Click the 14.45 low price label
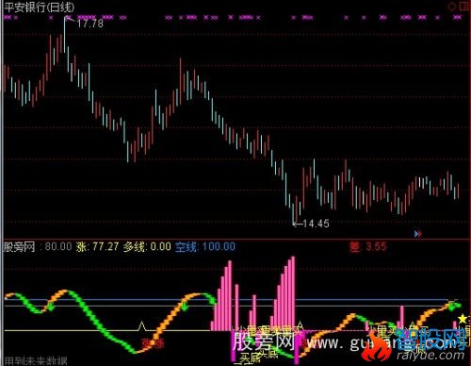 pos(316,224)
